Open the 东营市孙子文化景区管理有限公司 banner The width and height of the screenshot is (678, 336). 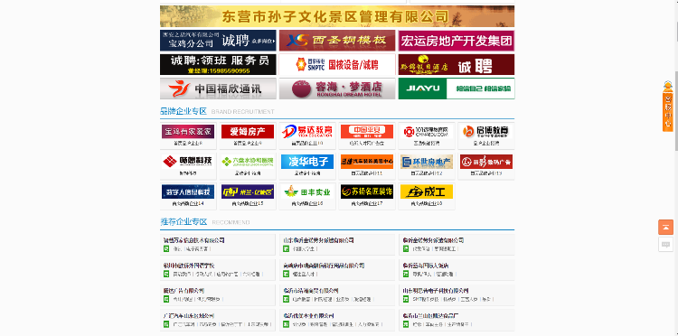pyautogui.click(x=337, y=16)
